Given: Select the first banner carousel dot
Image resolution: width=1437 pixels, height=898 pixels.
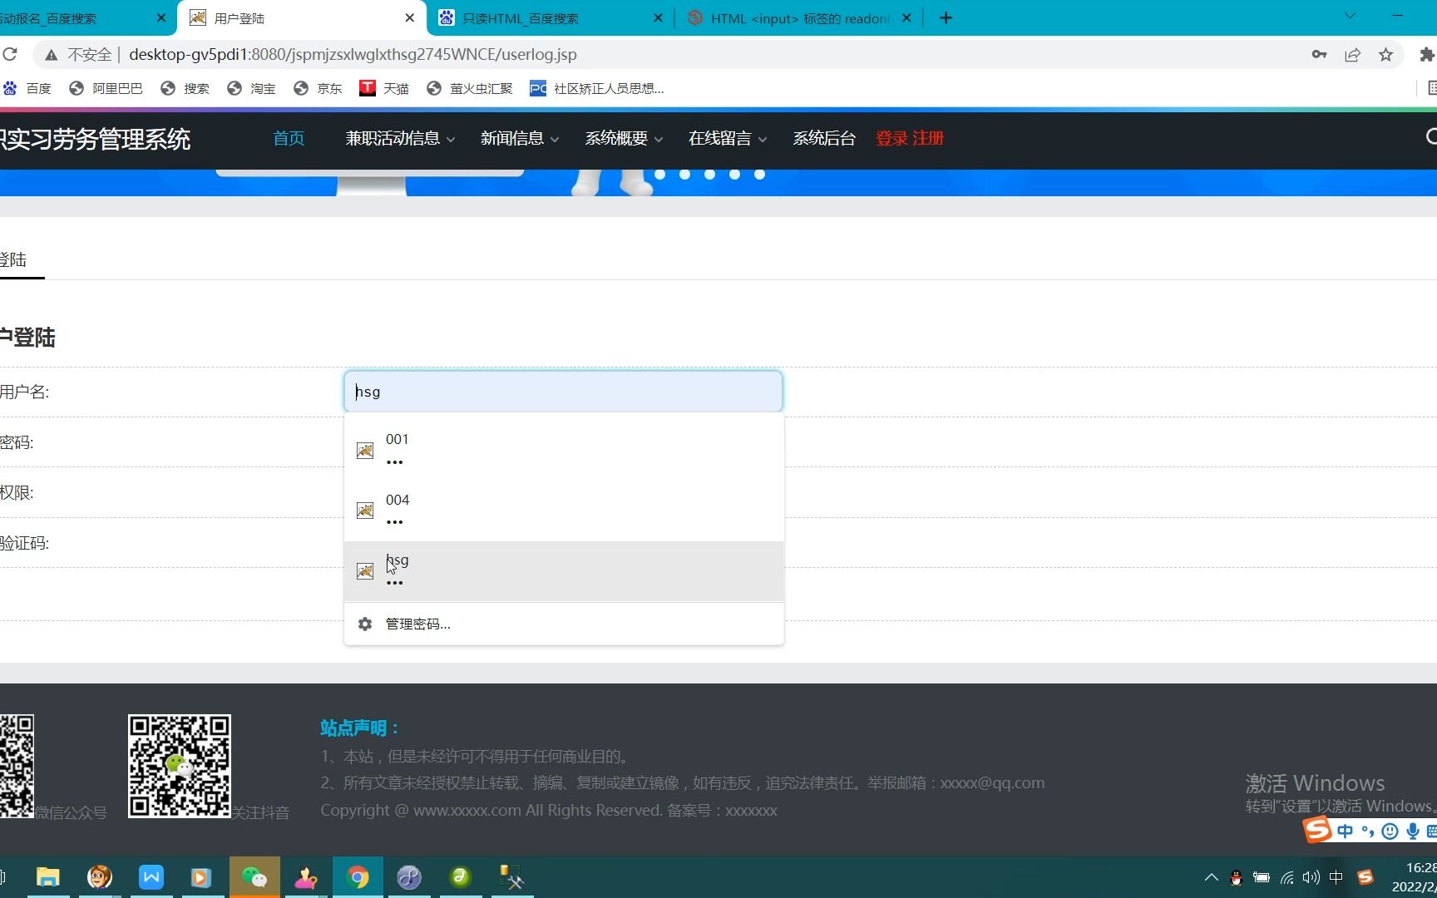Looking at the screenshot, I should [x=659, y=175].
